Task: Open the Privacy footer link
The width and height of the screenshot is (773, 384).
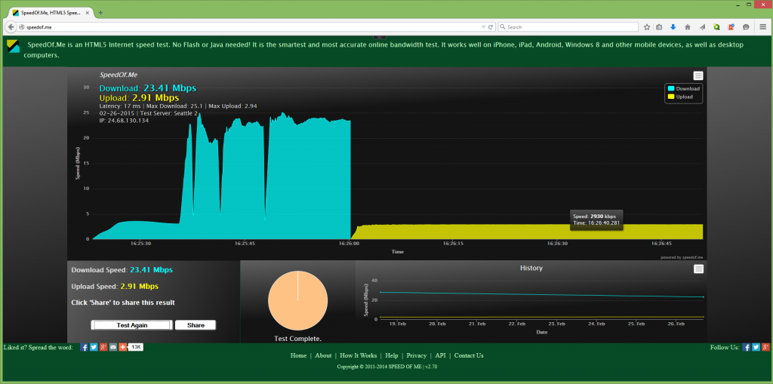Action: 417,355
